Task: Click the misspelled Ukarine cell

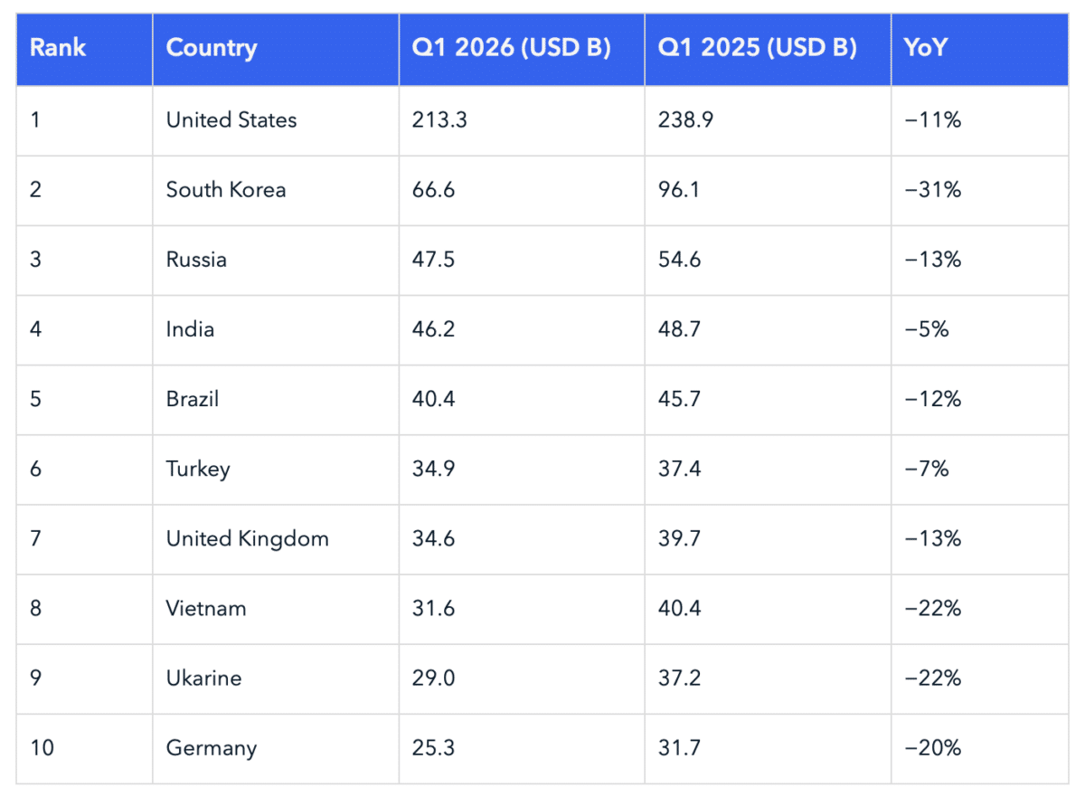Action: tap(203, 678)
